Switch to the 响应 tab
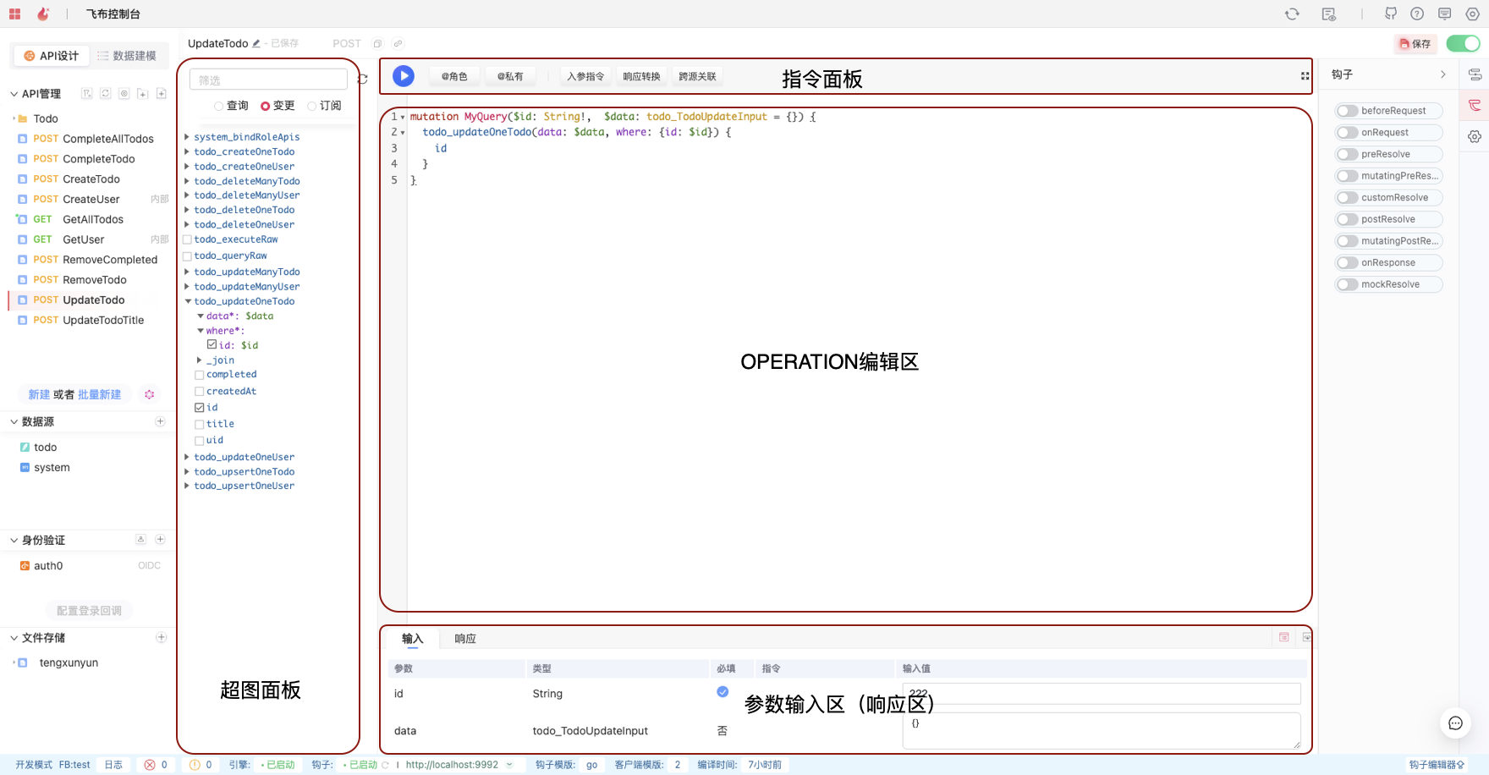The image size is (1489, 775). coord(465,639)
